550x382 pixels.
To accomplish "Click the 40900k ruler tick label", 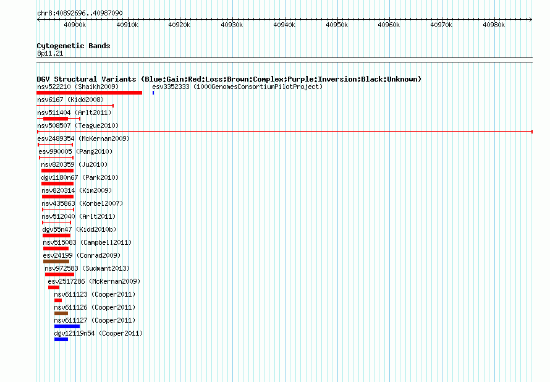I will pyautogui.click(x=75, y=25).
